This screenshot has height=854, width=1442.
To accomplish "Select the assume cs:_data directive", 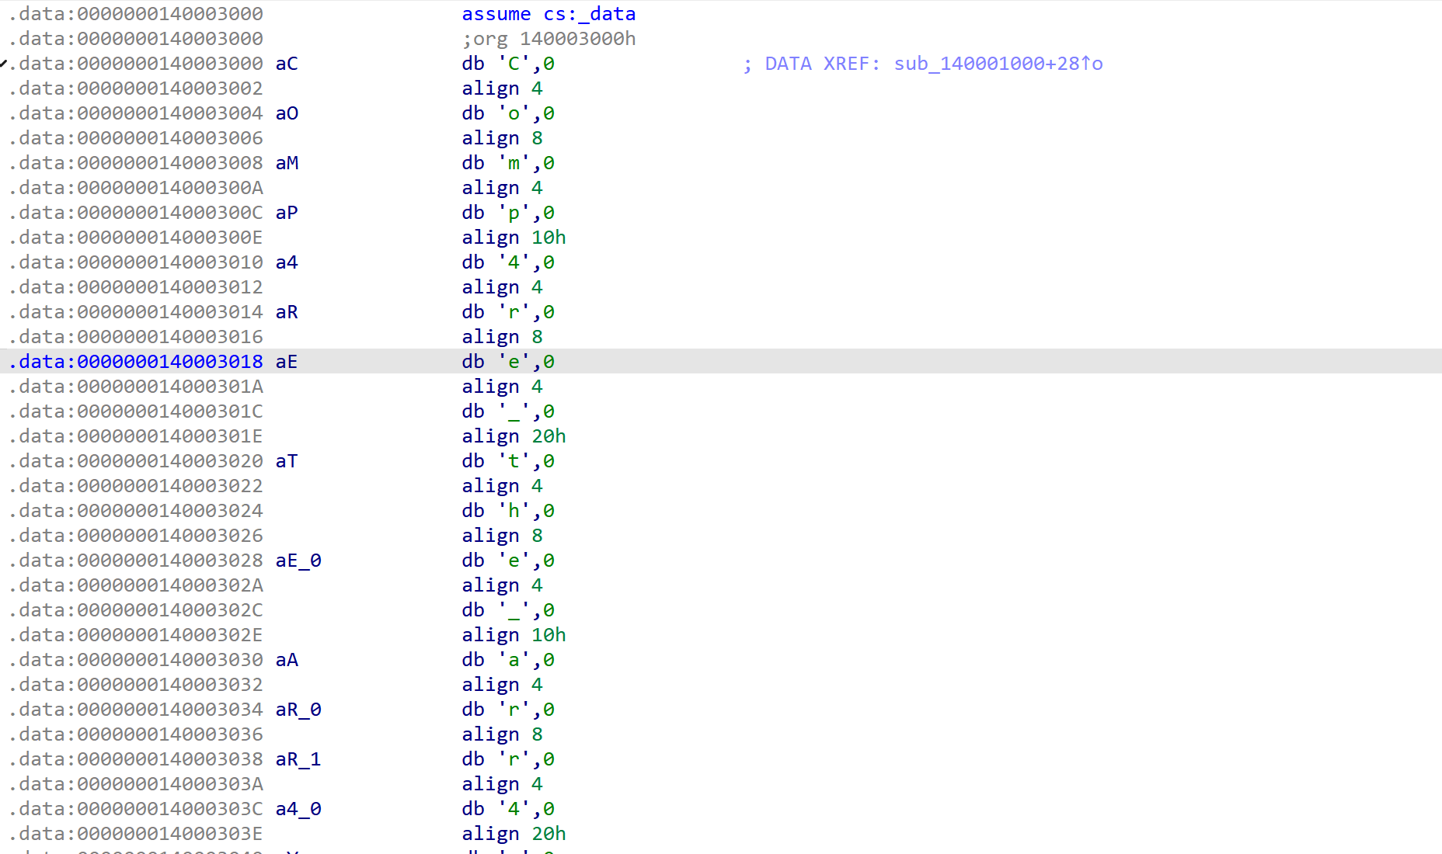I will pyautogui.click(x=549, y=13).
